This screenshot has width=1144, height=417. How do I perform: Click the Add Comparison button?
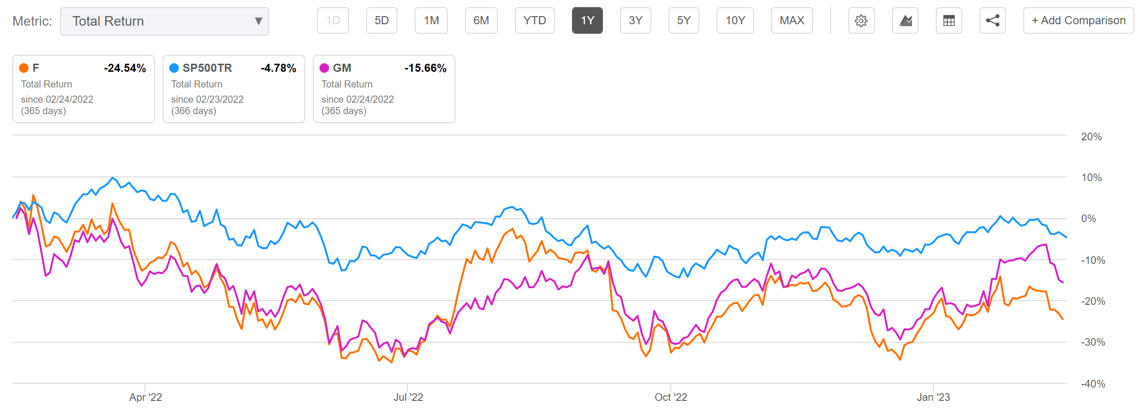[x=1078, y=20]
